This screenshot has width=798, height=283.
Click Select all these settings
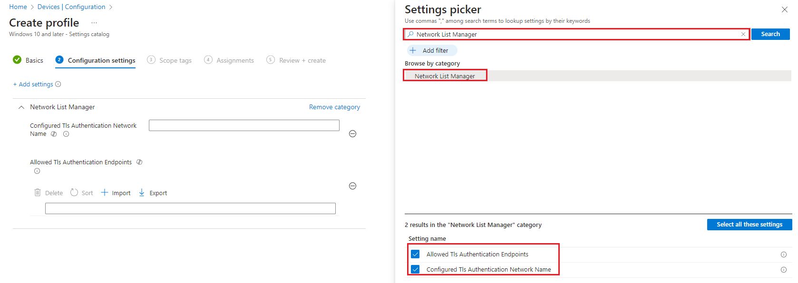(x=749, y=224)
